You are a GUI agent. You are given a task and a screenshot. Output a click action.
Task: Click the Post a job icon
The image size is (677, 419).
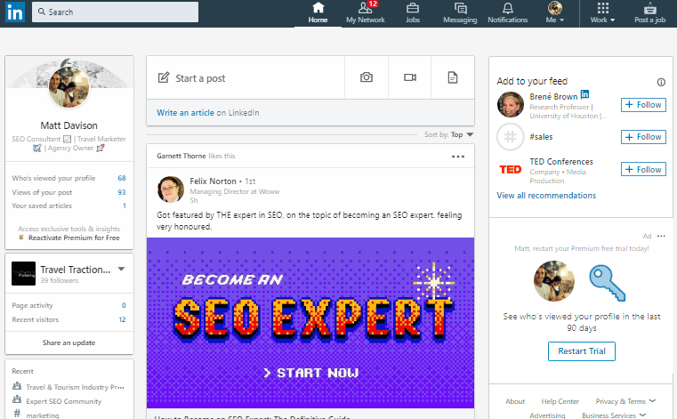point(649,13)
